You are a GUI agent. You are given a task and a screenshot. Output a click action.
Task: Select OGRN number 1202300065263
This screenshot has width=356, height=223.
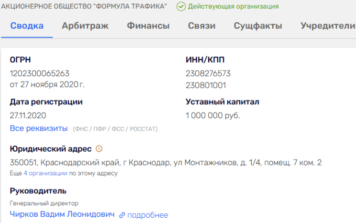point(40,73)
